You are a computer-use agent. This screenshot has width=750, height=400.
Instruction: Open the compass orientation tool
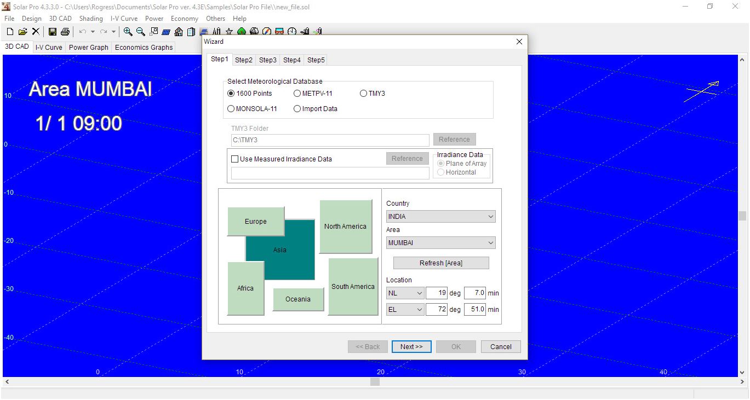(266, 32)
